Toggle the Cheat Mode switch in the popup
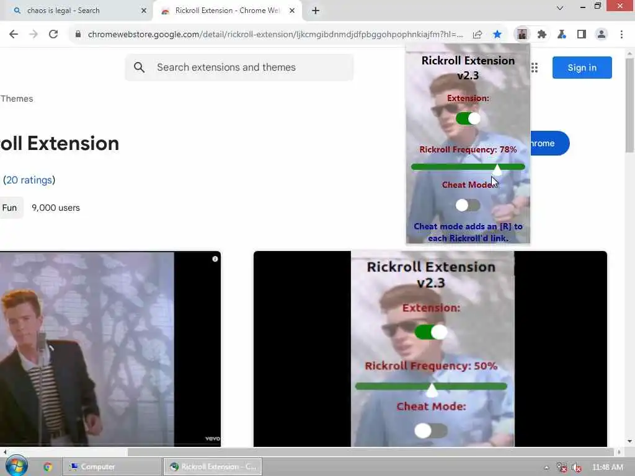 coord(468,205)
